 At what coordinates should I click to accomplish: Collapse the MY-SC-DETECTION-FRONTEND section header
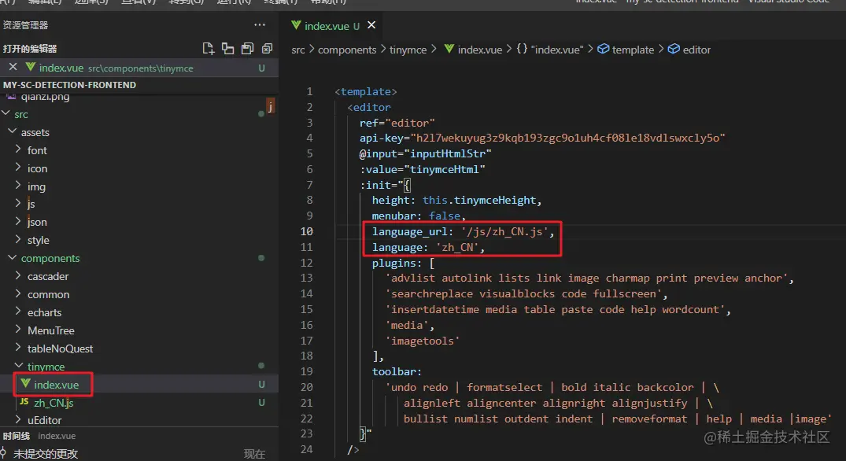139,85
